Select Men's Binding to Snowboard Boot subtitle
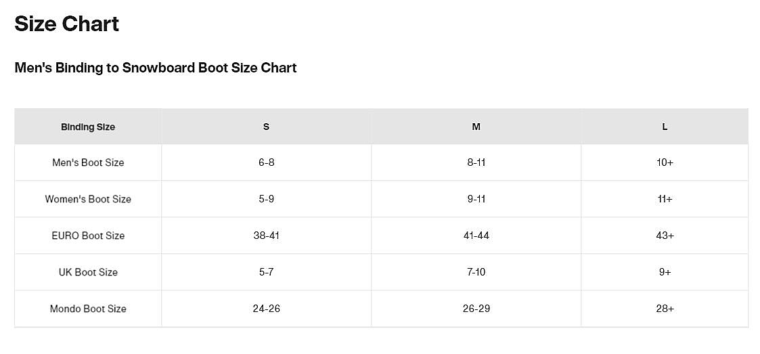 pyautogui.click(x=156, y=68)
